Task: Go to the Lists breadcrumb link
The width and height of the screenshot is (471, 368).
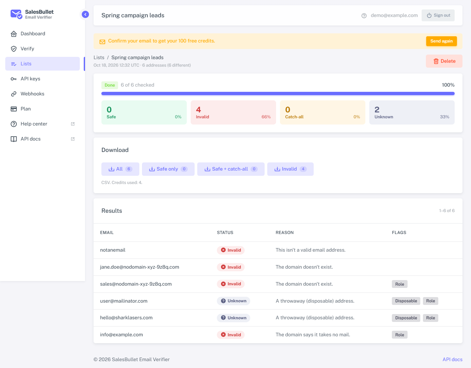Action: pyautogui.click(x=99, y=58)
